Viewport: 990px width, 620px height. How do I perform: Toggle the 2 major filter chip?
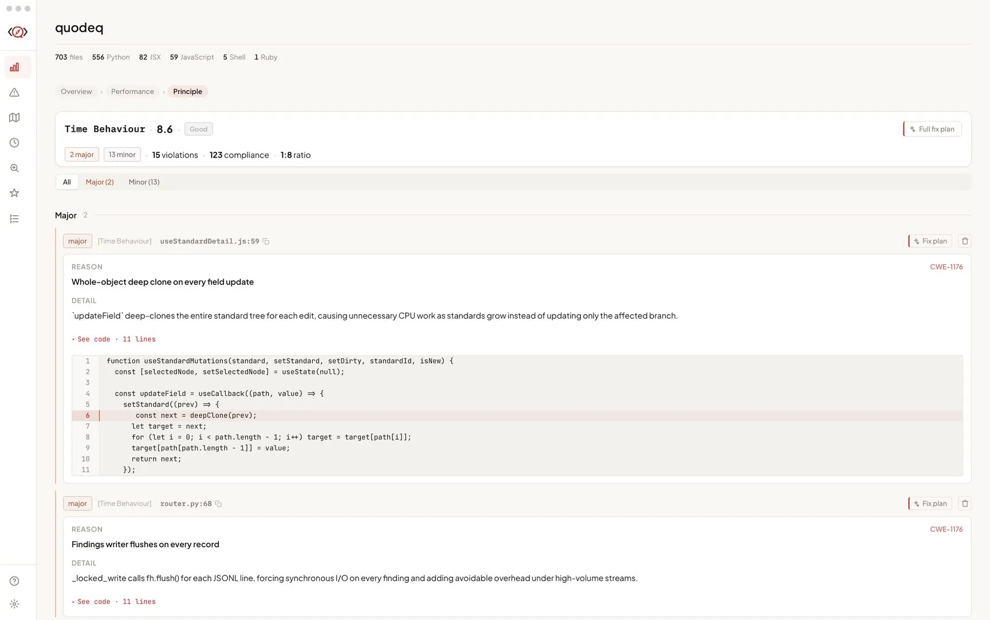click(81, 155)
